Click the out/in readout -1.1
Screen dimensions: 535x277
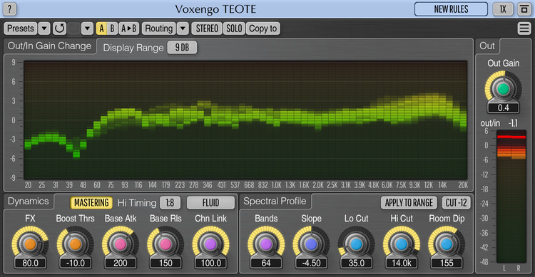coord(513,123)
